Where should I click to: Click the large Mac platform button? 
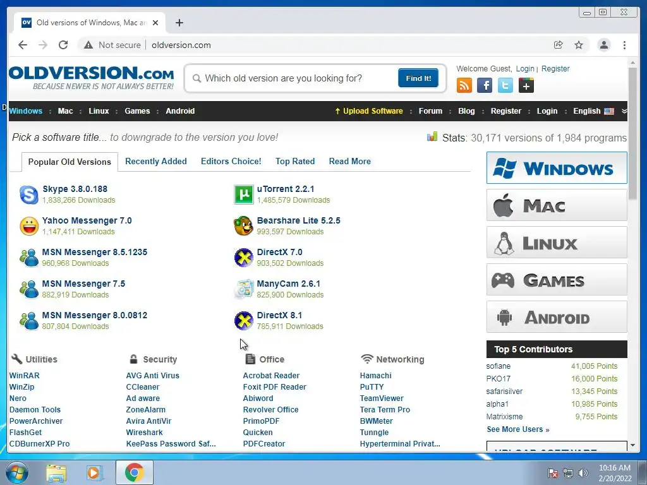[x=557, y=205]
